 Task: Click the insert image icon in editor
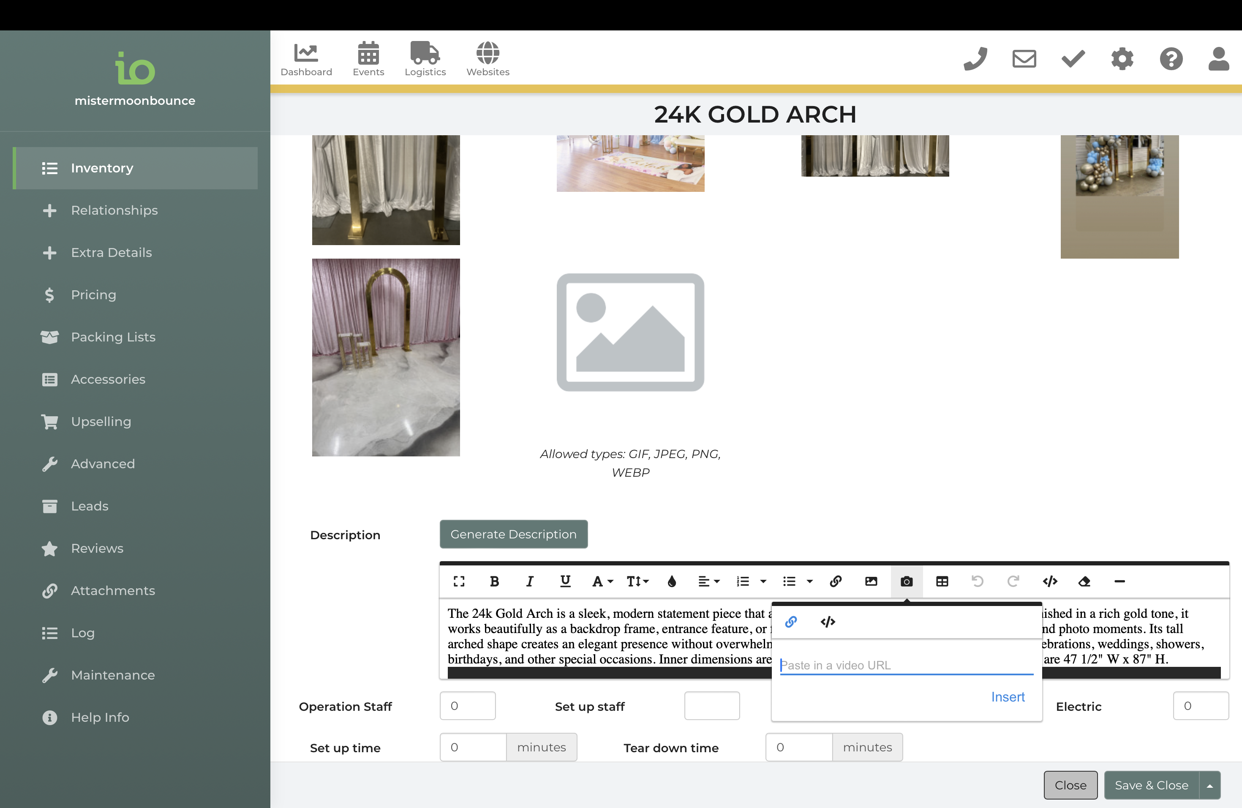coord(871,581)
